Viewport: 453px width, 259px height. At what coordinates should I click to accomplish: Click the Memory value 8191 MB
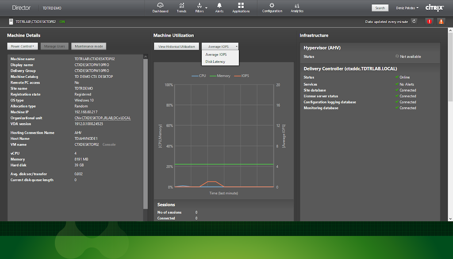pos(81,159)
